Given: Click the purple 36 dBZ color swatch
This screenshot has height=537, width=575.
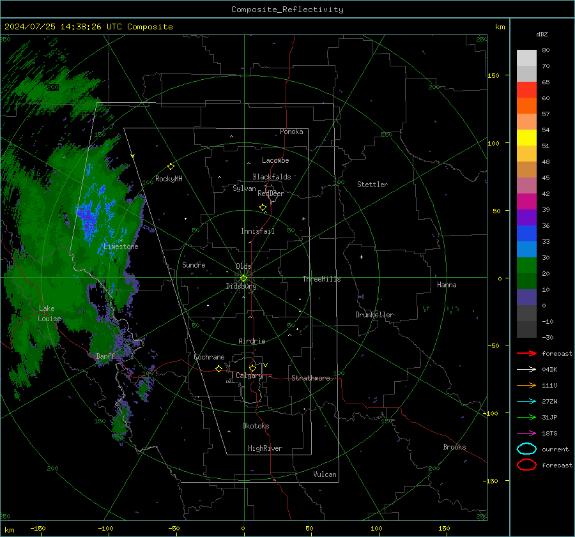Looking at the screenshot, I should point(526,217).
